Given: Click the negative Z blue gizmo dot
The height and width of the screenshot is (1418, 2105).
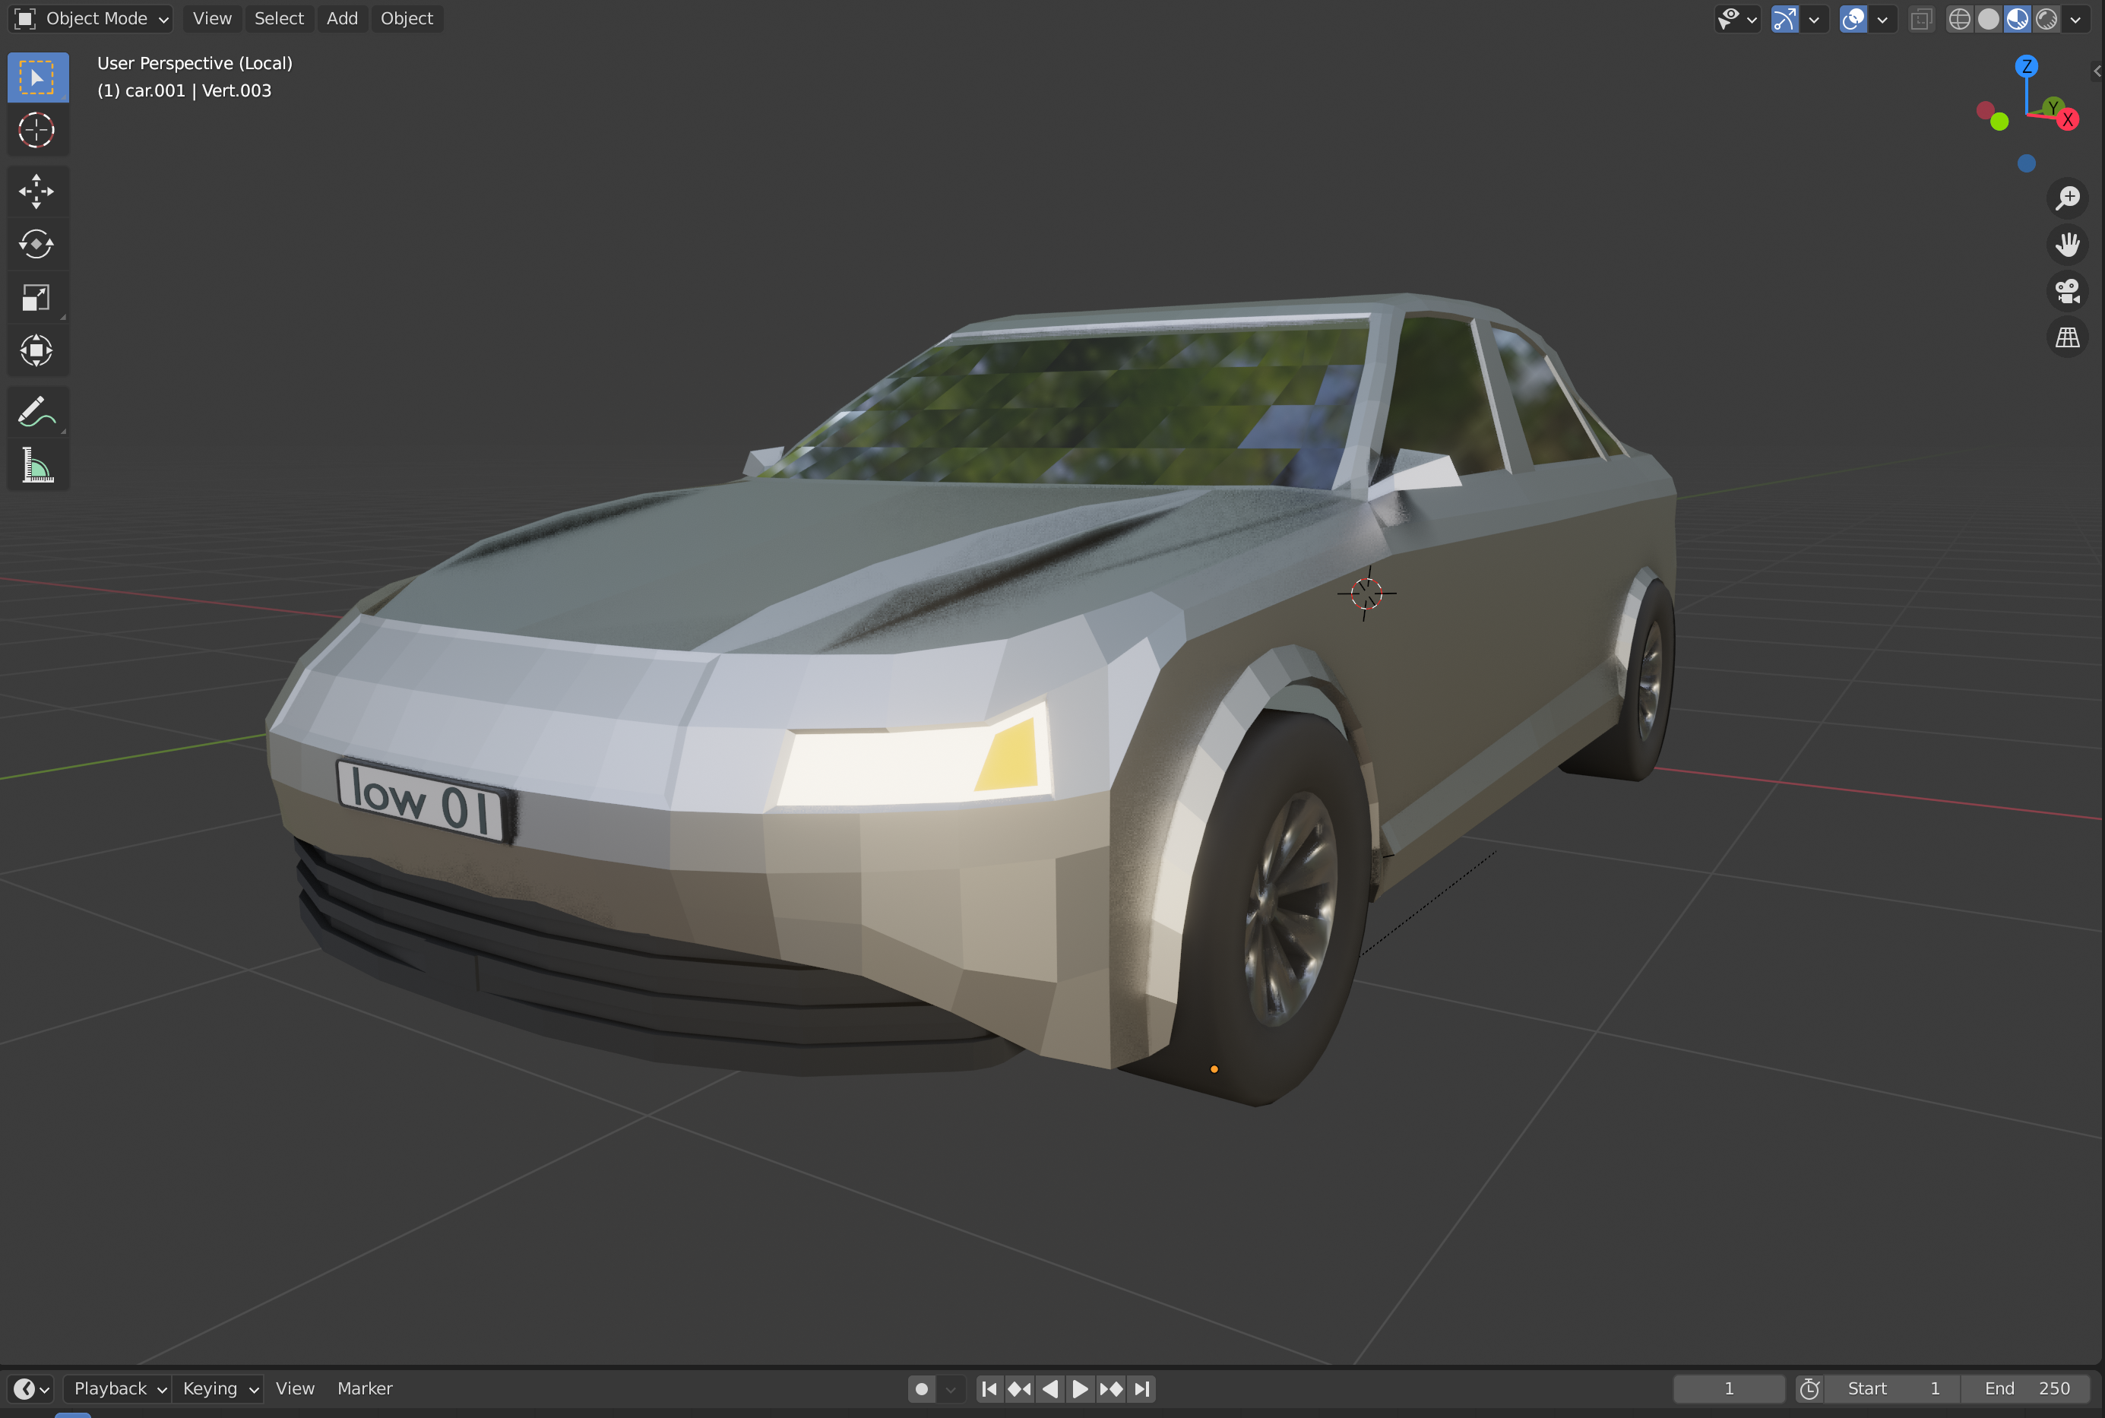Looking at the screenshot, I should [2026, 163].
